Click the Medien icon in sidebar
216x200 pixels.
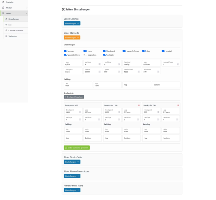pos(3,8)
